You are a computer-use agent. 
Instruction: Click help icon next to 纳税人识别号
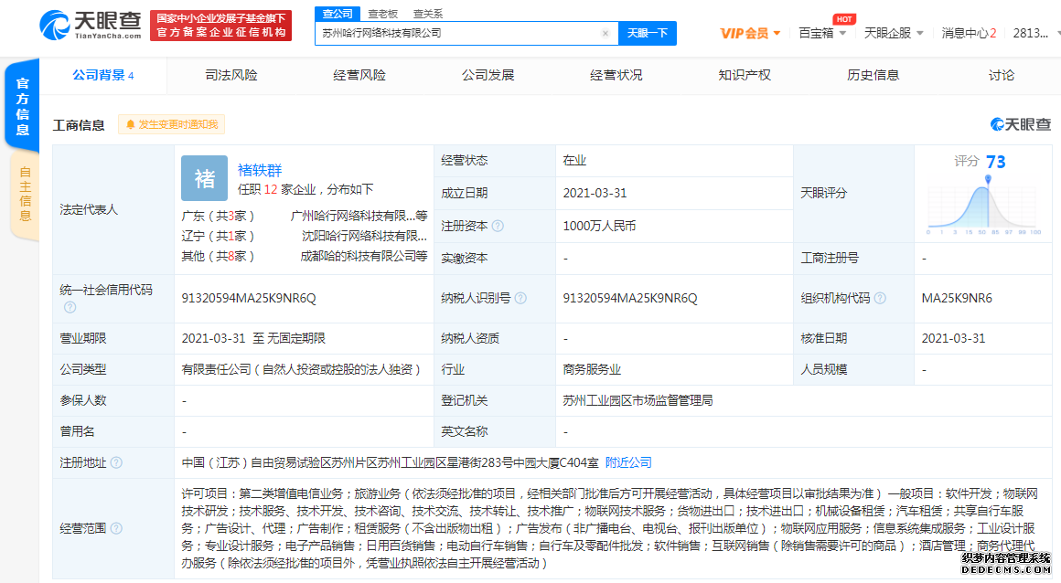tap(520, 298)
